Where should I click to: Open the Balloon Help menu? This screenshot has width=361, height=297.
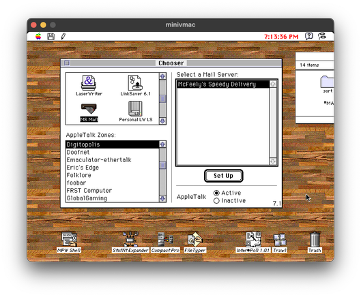pos(309,36)
